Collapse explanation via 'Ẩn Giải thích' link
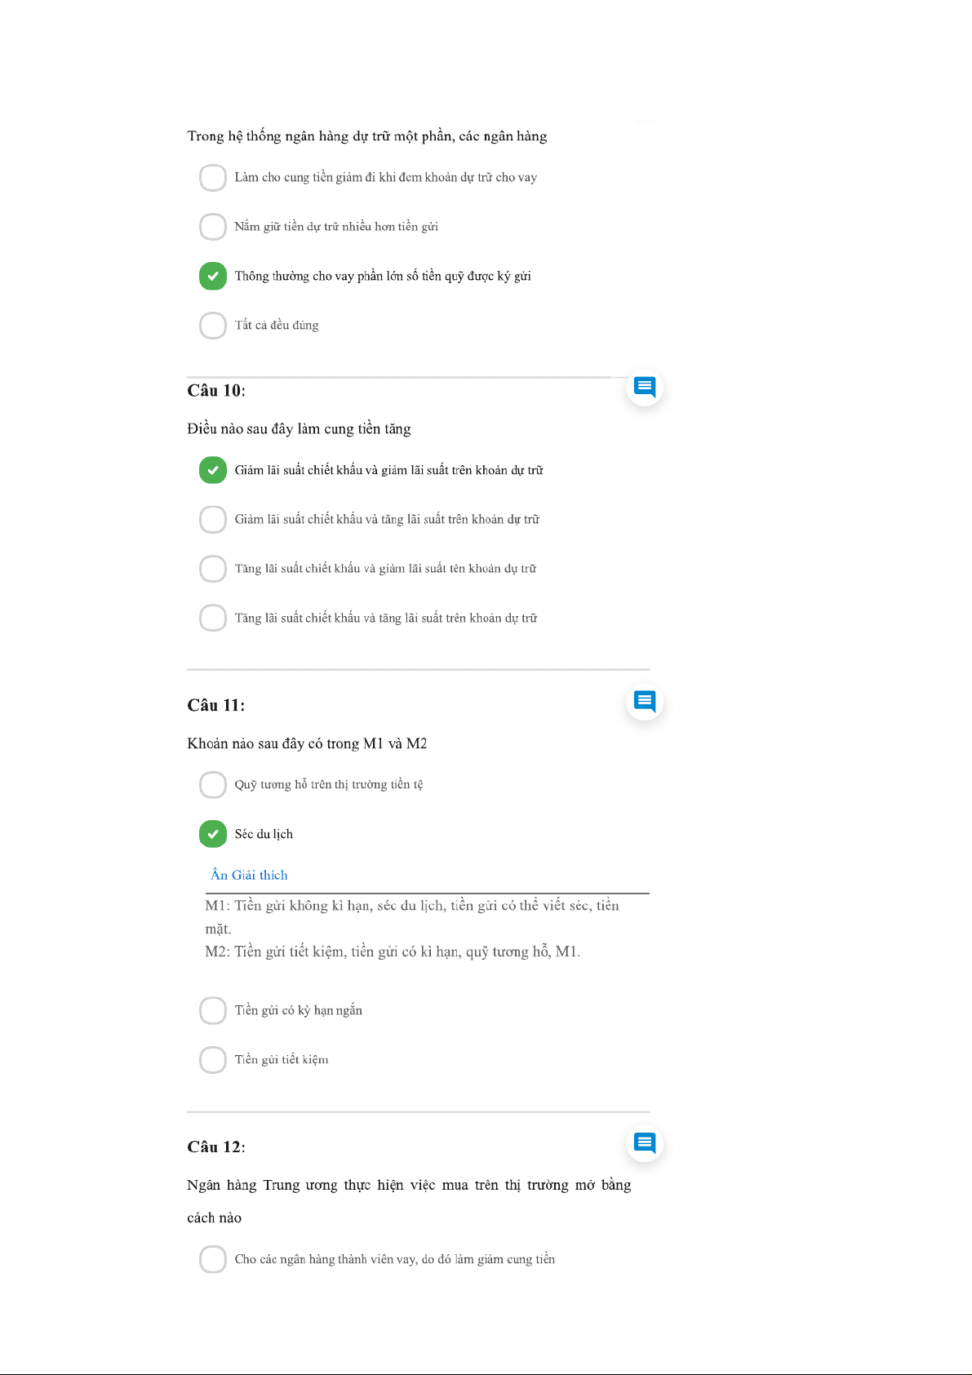 pyautogui.click(x=249, y=875)
